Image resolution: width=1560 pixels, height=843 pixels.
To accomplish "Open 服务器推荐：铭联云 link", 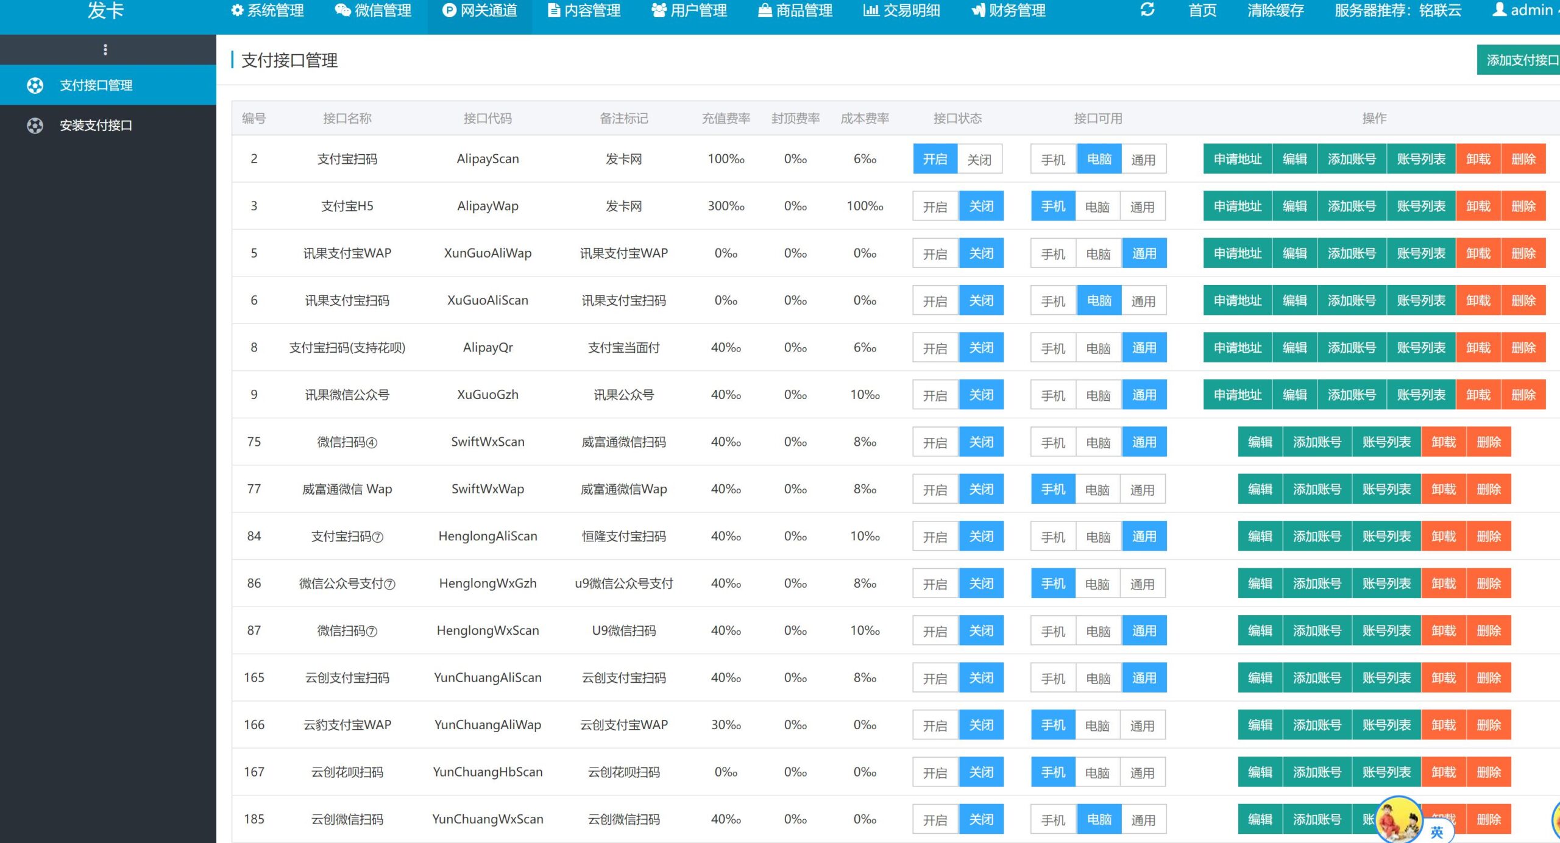I will click(1398, 10).
